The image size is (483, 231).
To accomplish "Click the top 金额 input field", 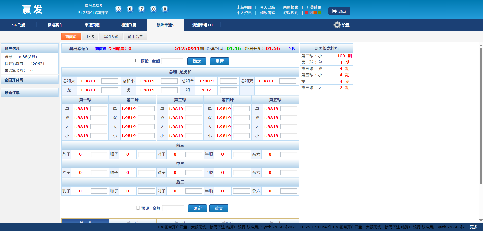I will (173, 61).
